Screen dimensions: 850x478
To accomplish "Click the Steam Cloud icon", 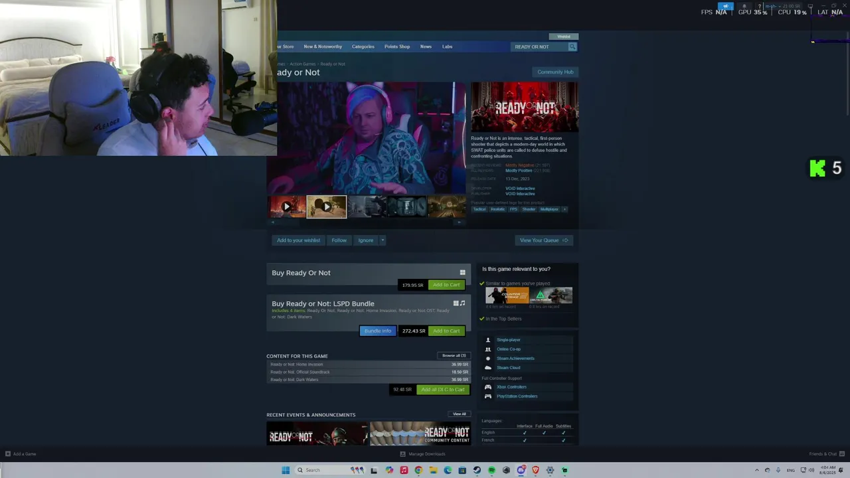I will (488, 368).
